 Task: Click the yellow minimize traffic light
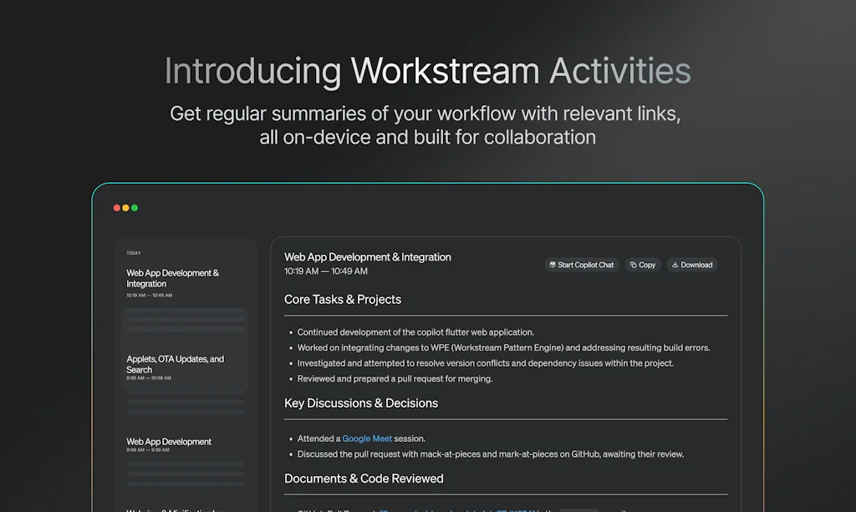click(x=125, y=207)
